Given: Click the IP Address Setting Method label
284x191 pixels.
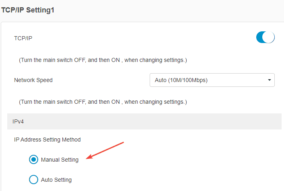Looking at the screenshot, I should [x=47, y=140].
